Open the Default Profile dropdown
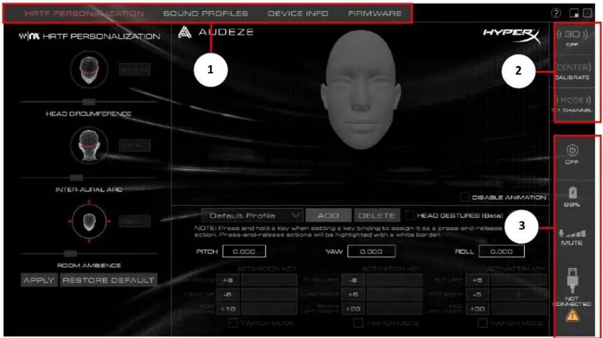 (252, 216)
